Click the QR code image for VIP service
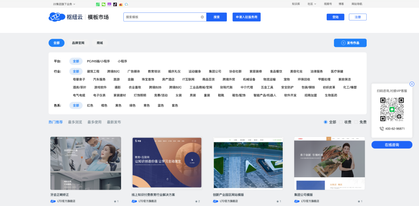The width and height of the screenshot is (419, 206). [x=392, y=109]
